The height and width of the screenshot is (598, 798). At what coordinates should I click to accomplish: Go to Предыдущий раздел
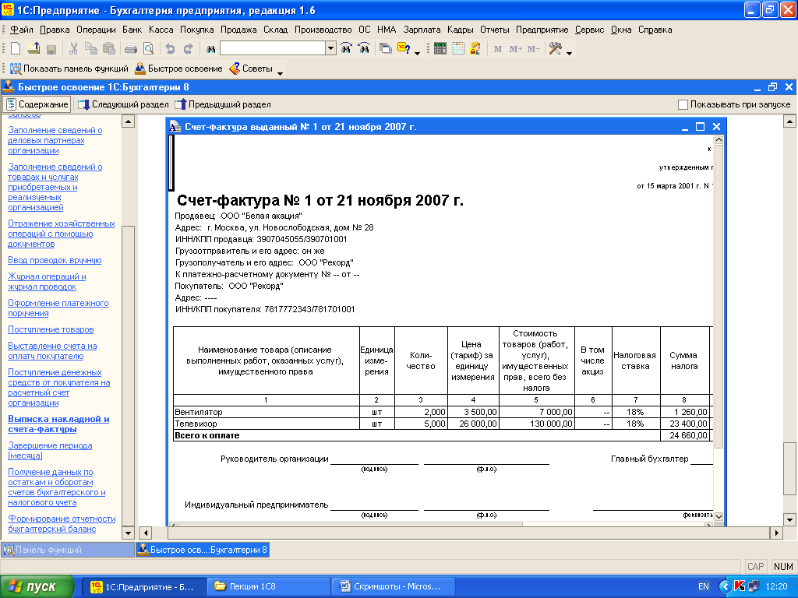[x=222, y=104]
